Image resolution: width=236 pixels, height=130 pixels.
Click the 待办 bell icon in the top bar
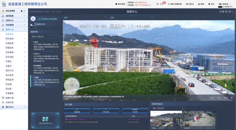pyautogui.click(x=209, y=4)
